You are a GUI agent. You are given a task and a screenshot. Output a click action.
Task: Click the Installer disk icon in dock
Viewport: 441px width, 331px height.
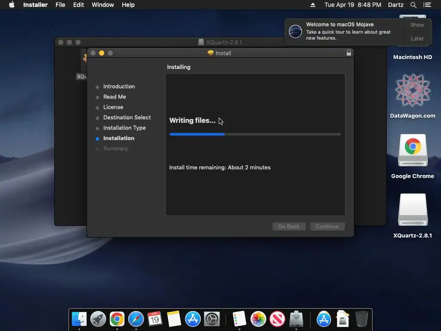point(296,319)
